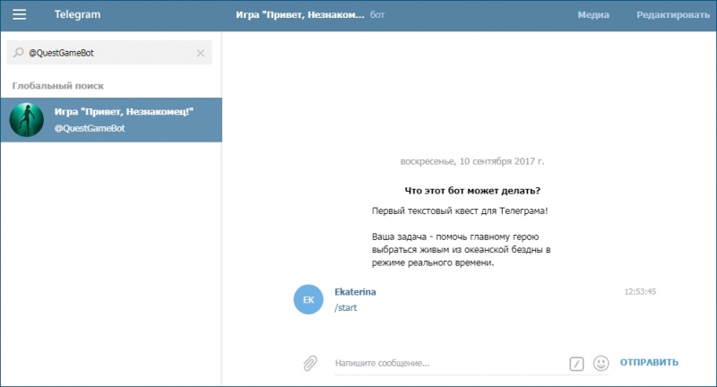The height and width of the screenshot is (387, 717).
Task: Focus the @QuestGameBot search field
Action: coord(109,53)
